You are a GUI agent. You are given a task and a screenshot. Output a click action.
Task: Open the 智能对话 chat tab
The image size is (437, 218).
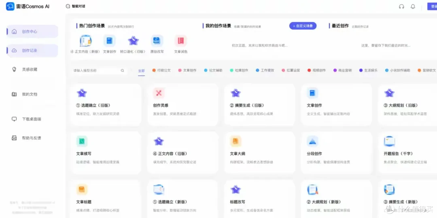[x=76, y=6]
